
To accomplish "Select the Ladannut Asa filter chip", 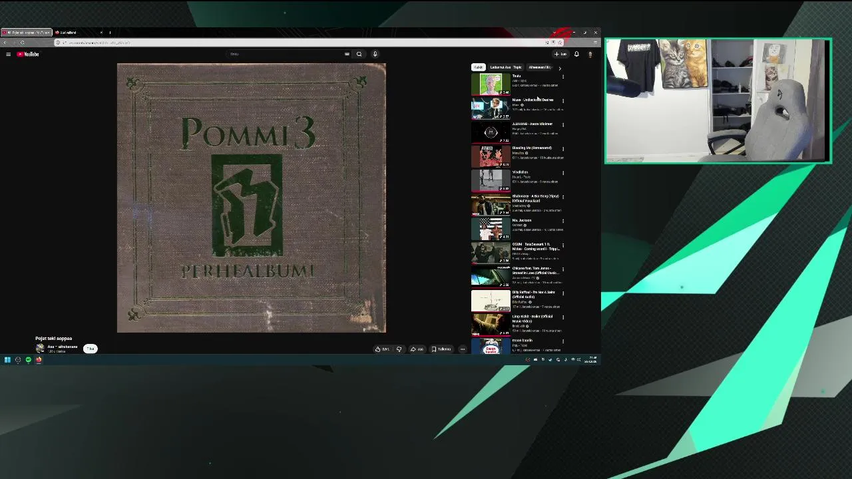I will point(500,67).
